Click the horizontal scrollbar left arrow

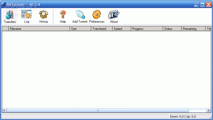[x=4, y=110]
